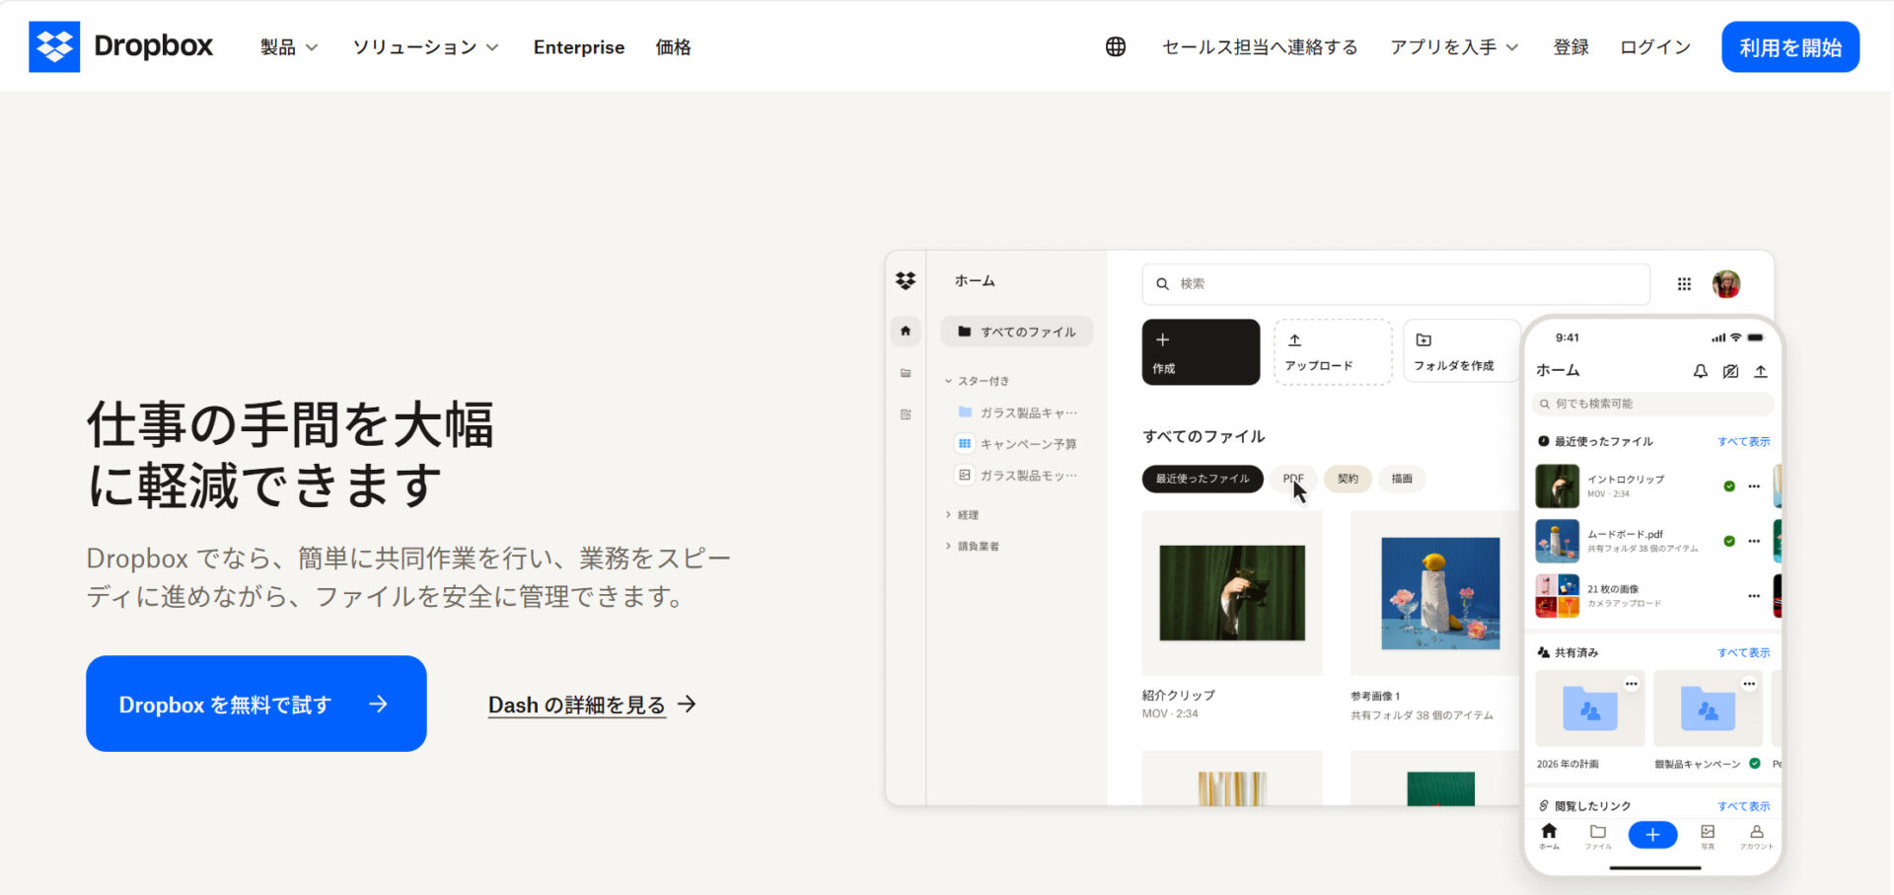Expand the アプリを入手 dropdown

1454,46
